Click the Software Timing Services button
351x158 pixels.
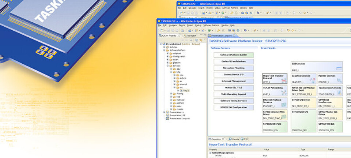point(234,101)
